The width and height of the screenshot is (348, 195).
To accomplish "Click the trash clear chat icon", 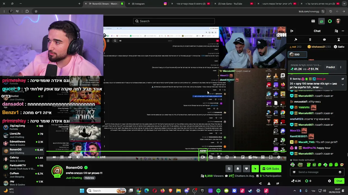I will click(x=310, y=40).
